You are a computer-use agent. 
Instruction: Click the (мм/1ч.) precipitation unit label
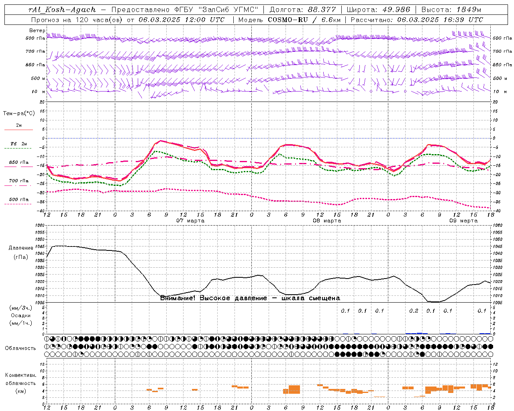pos(21,323)
